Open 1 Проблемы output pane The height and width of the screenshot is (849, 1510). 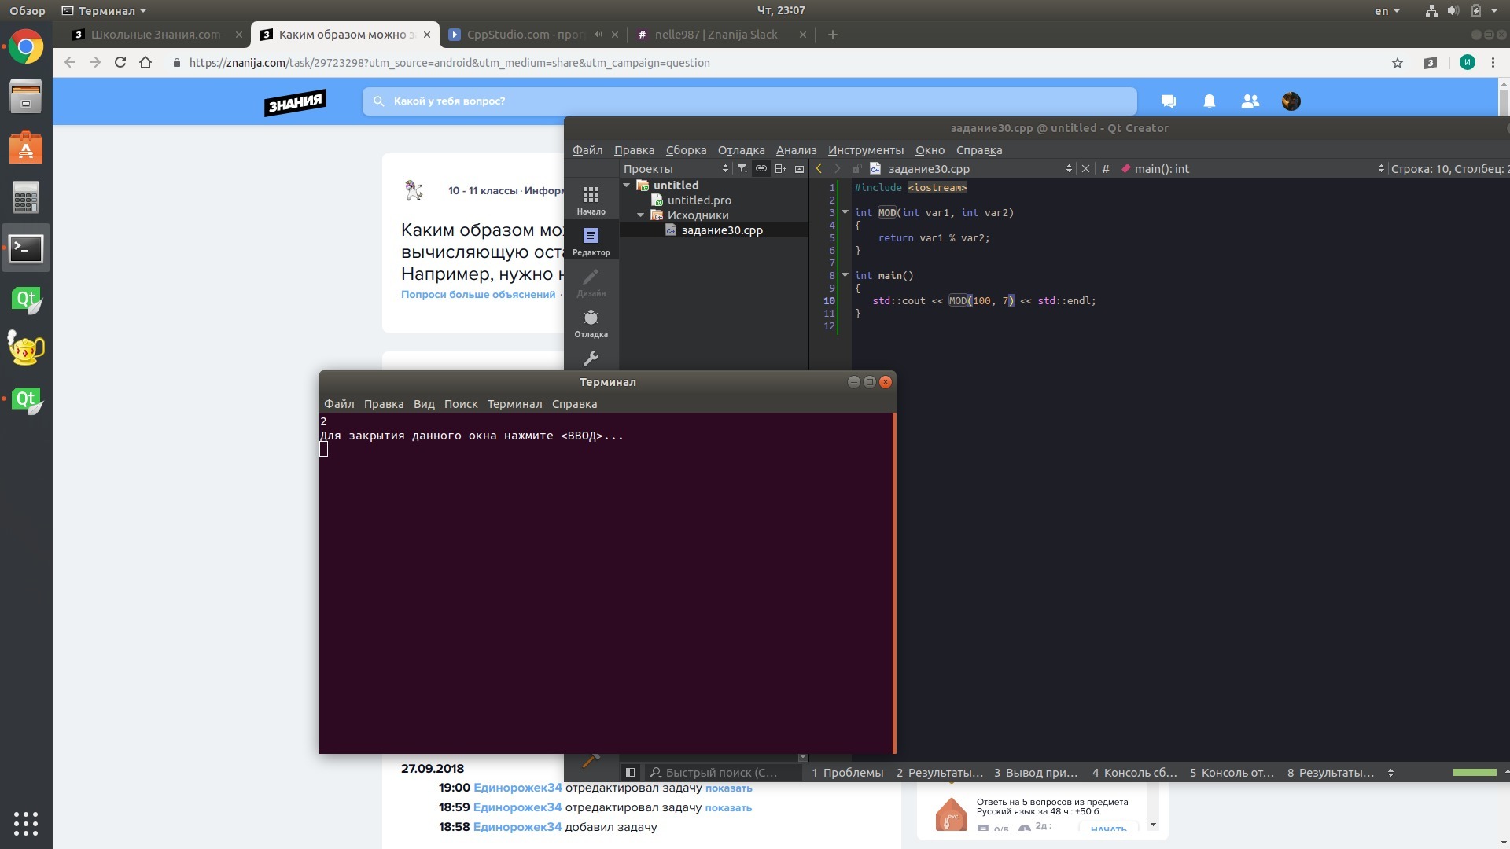848,773
